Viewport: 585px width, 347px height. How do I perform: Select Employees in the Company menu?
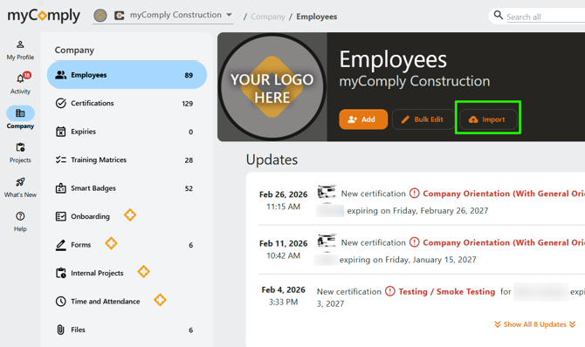(127, 75)
